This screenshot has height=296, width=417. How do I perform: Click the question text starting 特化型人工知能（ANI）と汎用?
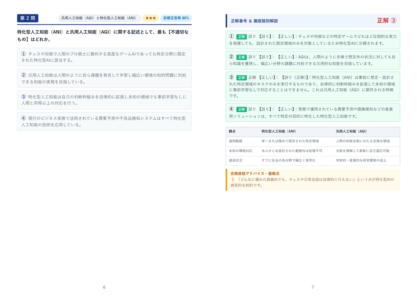103,36
